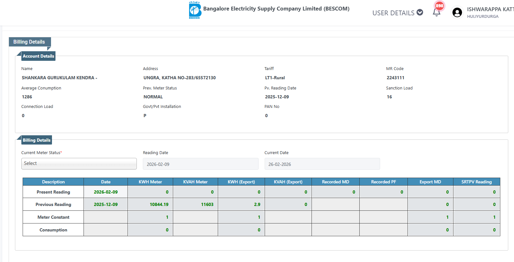
Task: Click the USER DETAILS chevron arrow icon
Action: [x=420, y=12]
